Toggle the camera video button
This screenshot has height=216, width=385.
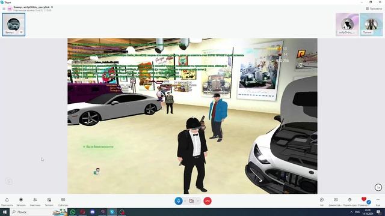point(191,201)
